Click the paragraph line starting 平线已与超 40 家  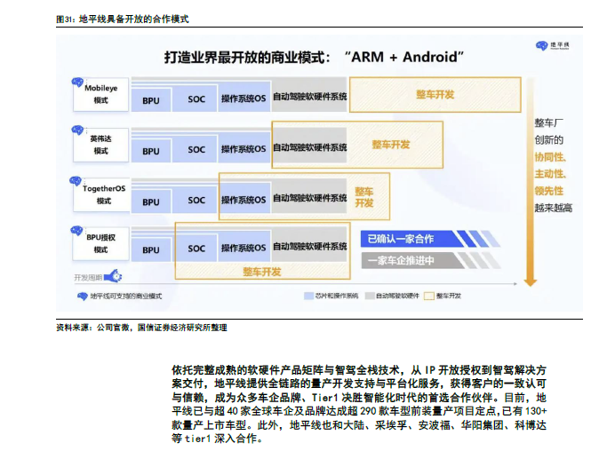click(x=359, y=411)
